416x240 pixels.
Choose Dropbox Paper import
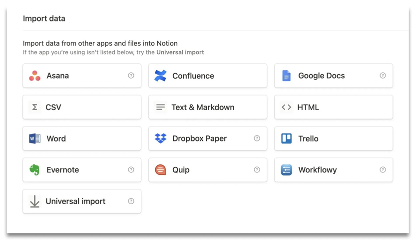point(208,138)
